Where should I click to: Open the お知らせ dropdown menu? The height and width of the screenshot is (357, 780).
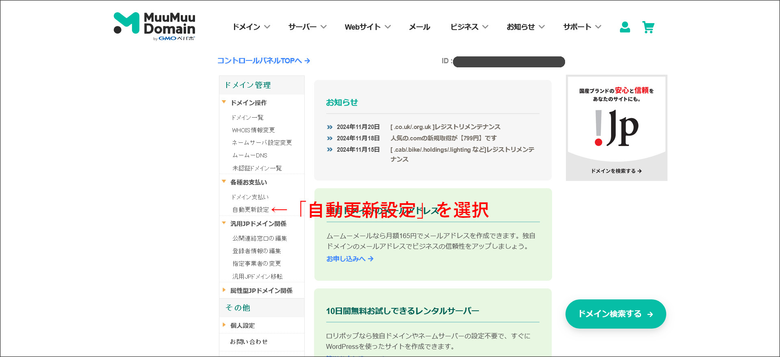click(526, 27)
